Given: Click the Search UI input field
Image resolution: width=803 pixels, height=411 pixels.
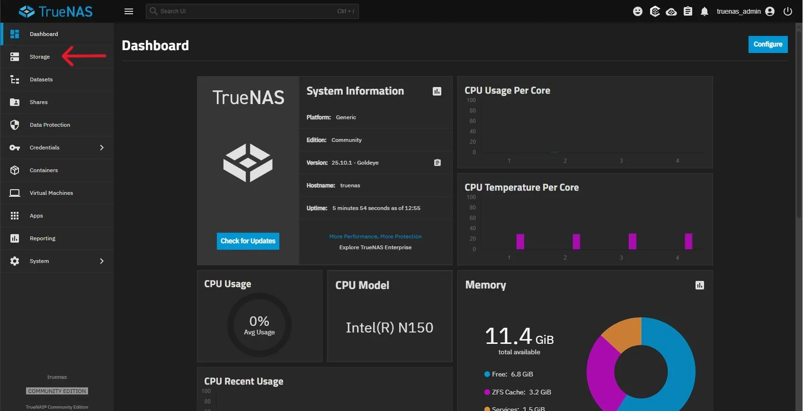Looking at the screenshot, I should pos(252,11).
